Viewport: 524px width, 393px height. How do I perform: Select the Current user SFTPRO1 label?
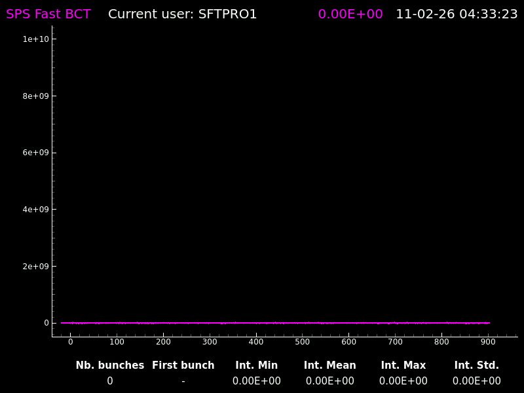tap(182, 14)
